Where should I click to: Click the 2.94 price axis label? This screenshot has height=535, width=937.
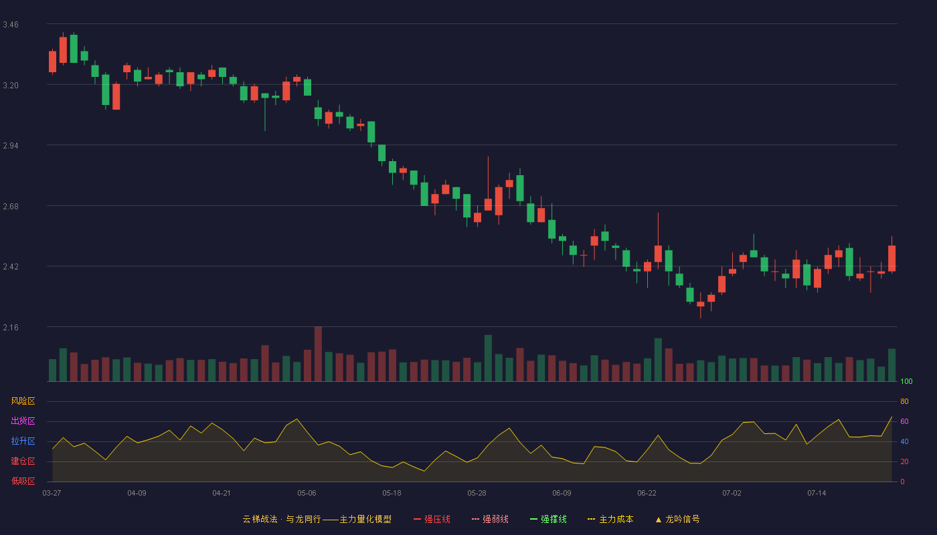pos(11,146)
